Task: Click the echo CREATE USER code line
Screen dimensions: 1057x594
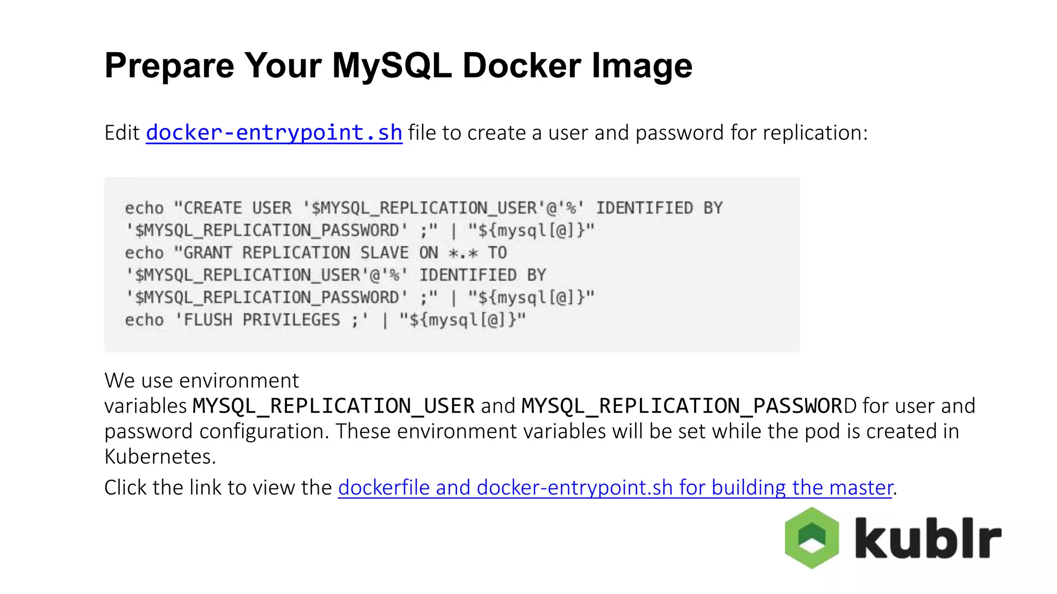Action: (x=424, y=208)
